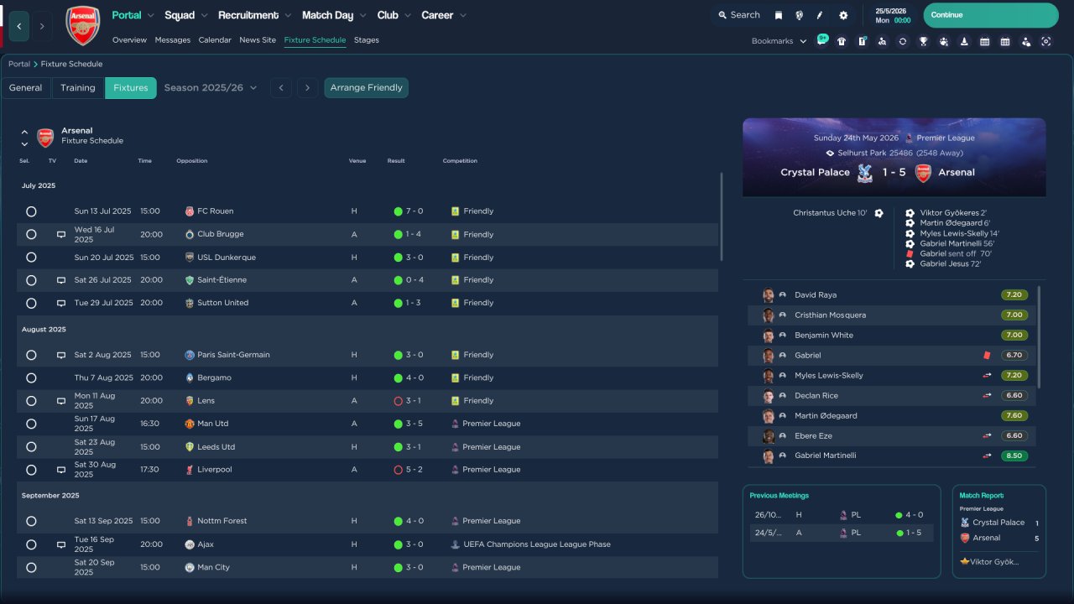Image resolution: width=1074 pixels, height=604 pixels.
Task: Click the Paris Saint-Germain club badge
Action: 190,355
